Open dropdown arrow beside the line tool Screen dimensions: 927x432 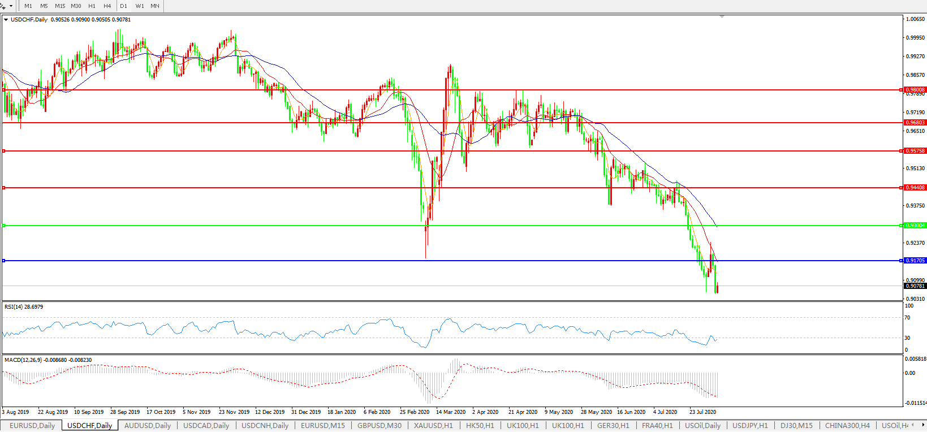tap(11, 6)
